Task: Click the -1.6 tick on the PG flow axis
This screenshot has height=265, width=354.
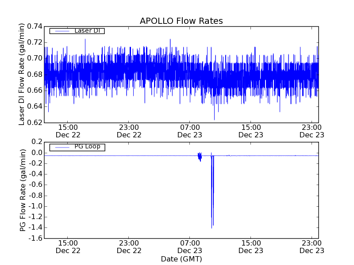Action: (35, 238)
